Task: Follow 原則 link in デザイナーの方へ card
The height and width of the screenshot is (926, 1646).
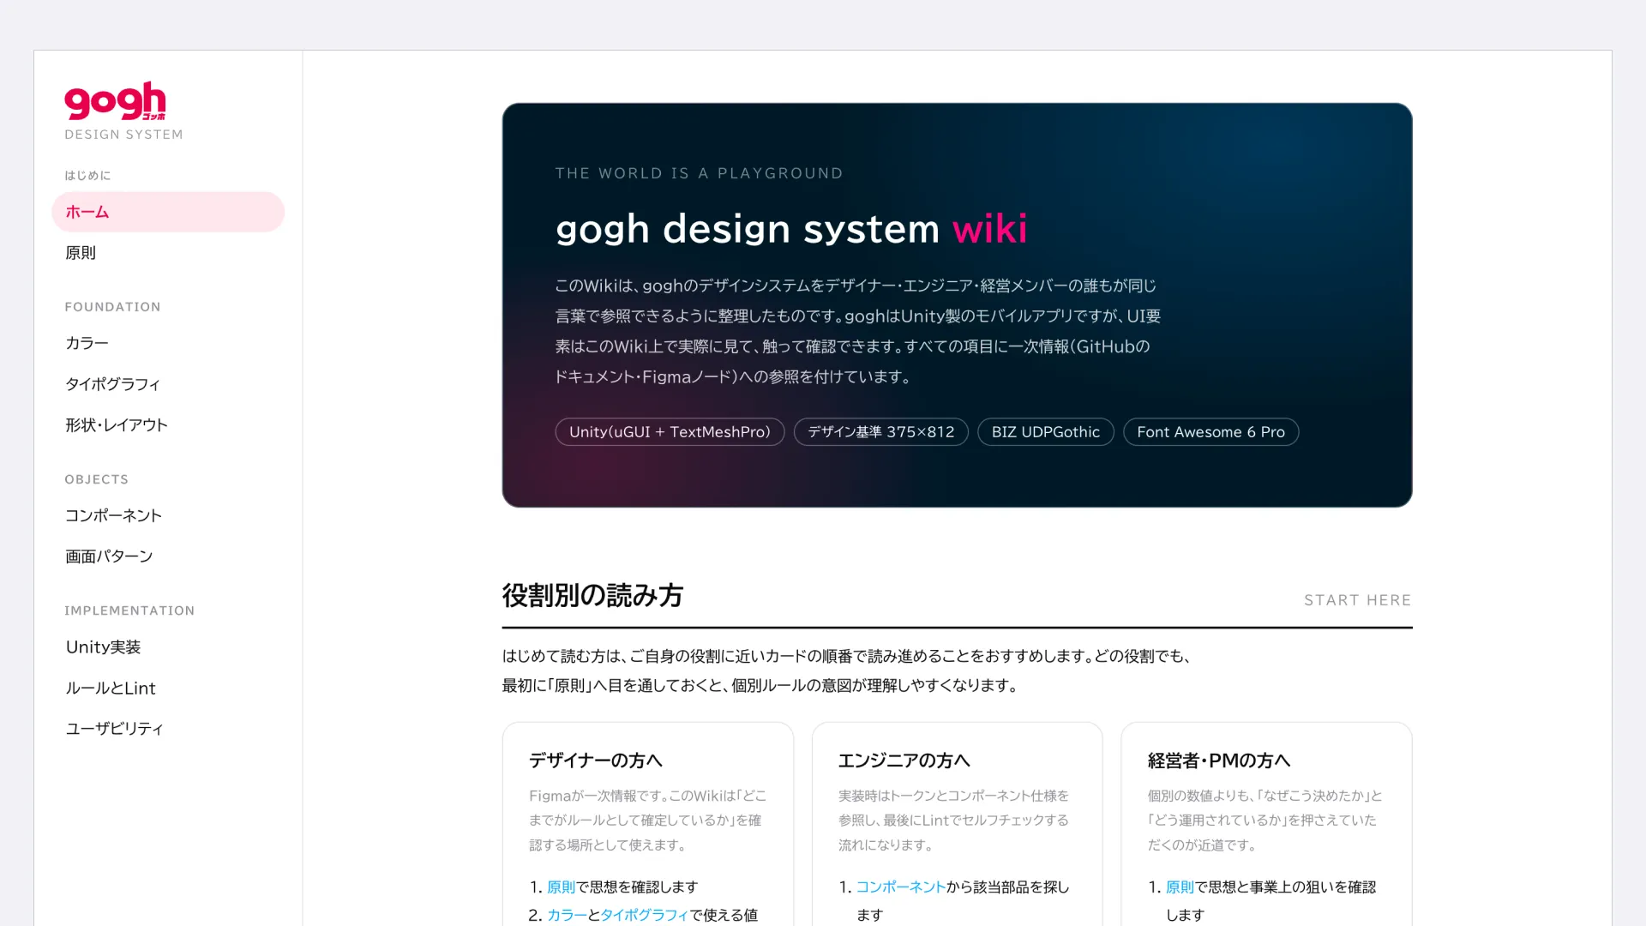Action: [561, 887]
